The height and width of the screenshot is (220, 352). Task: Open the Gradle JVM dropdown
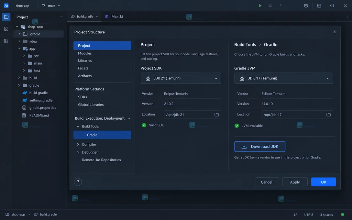tap(284, 78)
